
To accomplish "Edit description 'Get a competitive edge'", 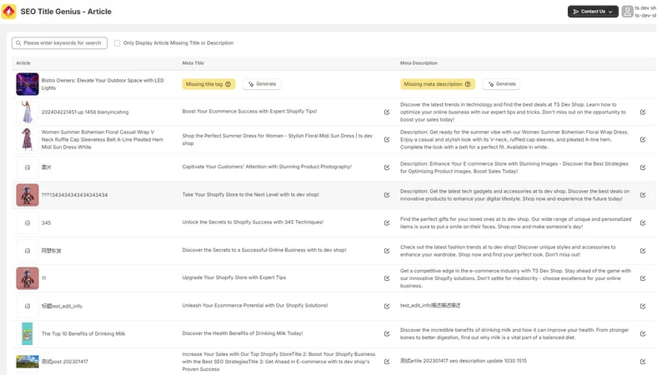I will pos(642,278).
